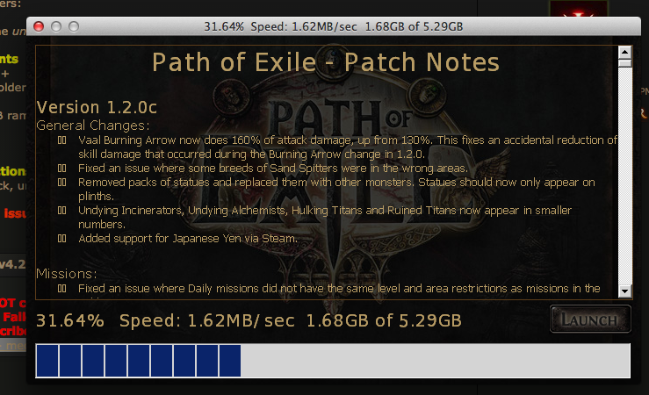Click the patch notes scroll up arrow

625,53
